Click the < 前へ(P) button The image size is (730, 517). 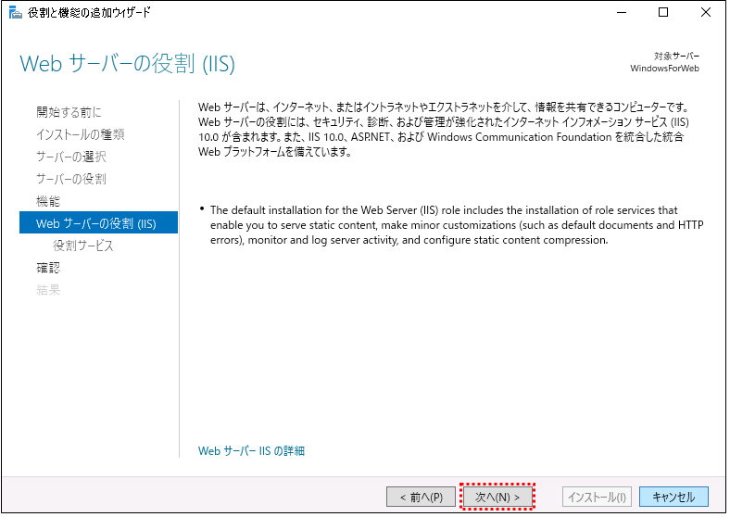click(421, 498)
